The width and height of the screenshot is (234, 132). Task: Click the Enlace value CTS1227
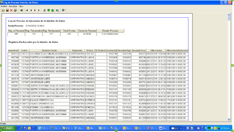(x=90, y=54)
